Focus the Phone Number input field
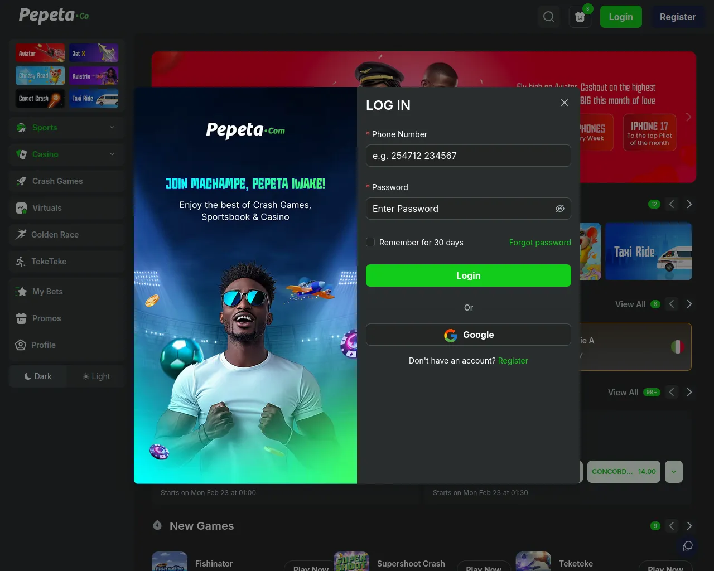The width and height of the screenshot is (714, 571). click(x=468, y=156)
